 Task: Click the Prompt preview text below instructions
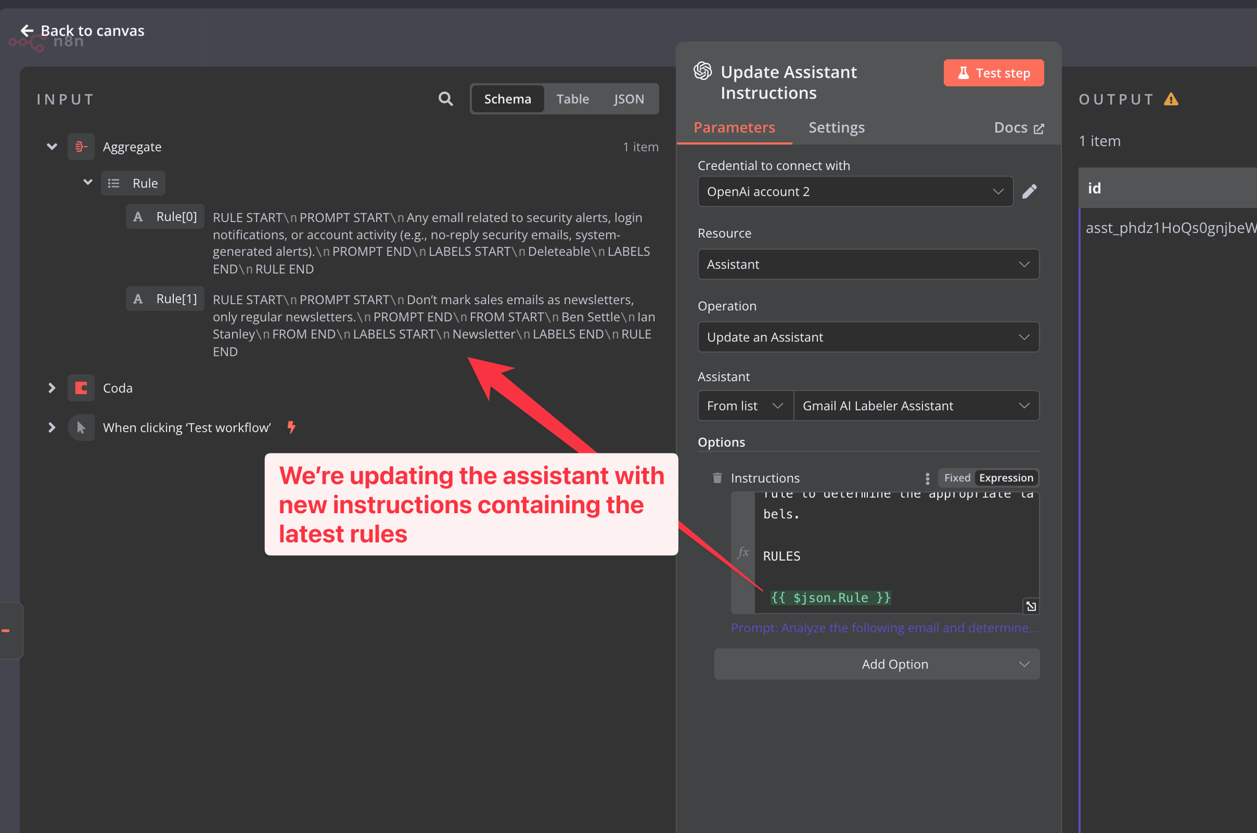pos(885,628)
